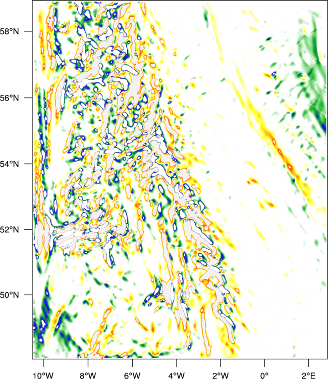Click the 2°E longitude label
The image size is (328, 379).
(x=309, y=375)
